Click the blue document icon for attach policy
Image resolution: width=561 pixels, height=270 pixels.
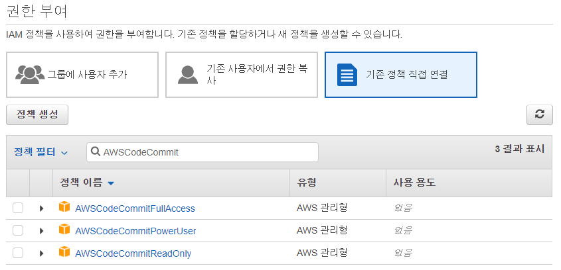[x=347, y=75]
